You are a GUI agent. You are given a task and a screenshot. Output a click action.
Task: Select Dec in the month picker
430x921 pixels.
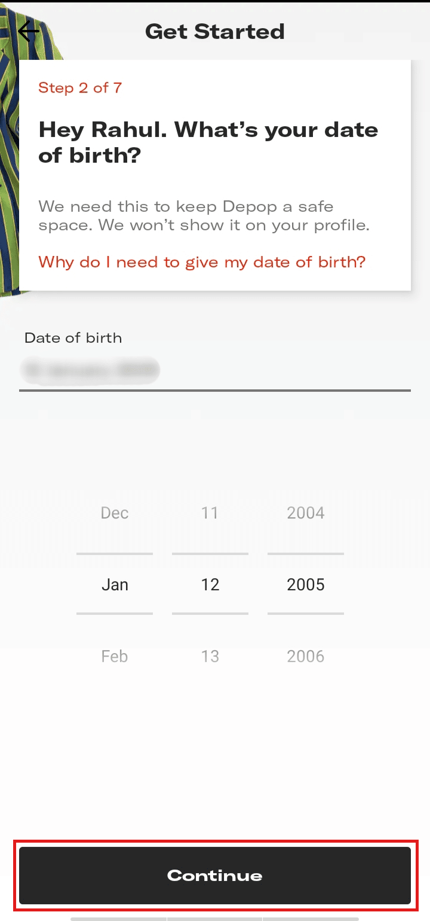[x=115, y=513]
